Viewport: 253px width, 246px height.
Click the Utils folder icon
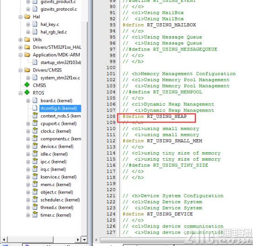click(27, 39)
